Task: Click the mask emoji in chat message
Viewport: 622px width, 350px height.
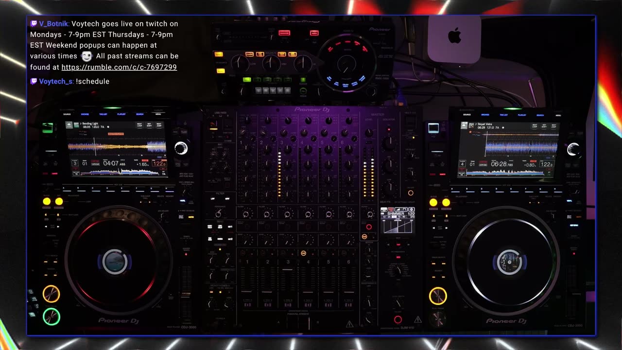Action: click(x=86, y=56)
